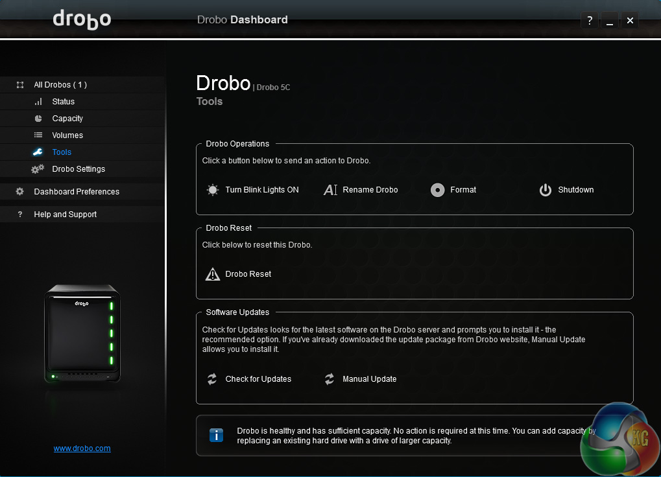Click the Drobo Reset warning triangle icon
Viewport: 661px width, 477px height.
[x=213, y=274]
